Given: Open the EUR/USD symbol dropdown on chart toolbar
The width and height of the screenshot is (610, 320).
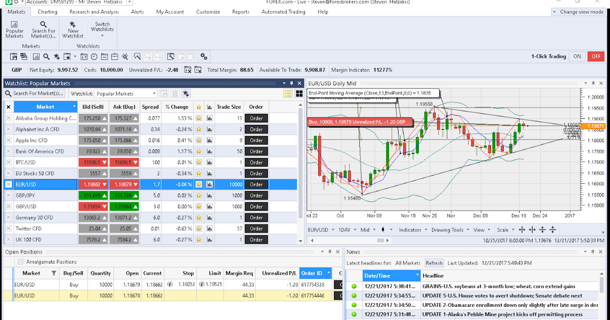Looking at the screenshot, I should (x=321, y=230).
